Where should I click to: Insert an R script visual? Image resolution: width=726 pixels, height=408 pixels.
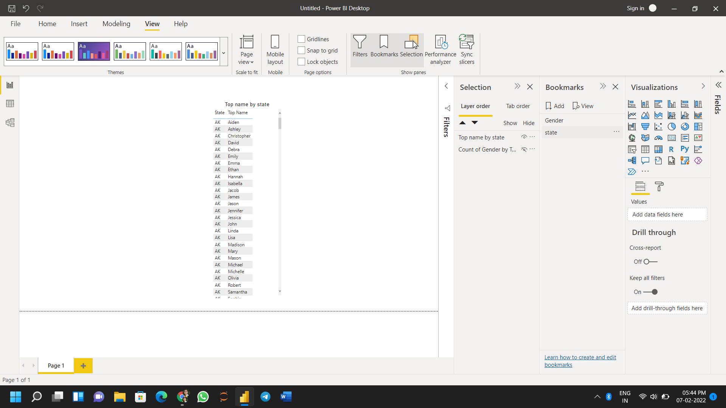coord(672,149)
